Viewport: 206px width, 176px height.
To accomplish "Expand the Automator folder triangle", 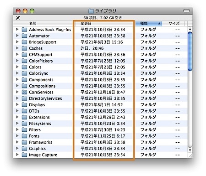I will tap(17, 36).
